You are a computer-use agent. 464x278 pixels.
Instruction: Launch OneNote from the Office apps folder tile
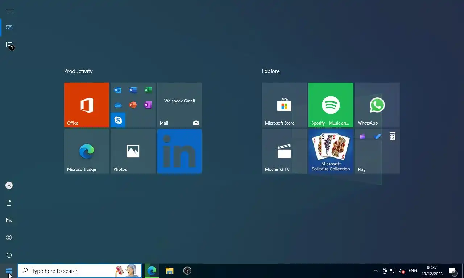[148, 105]
